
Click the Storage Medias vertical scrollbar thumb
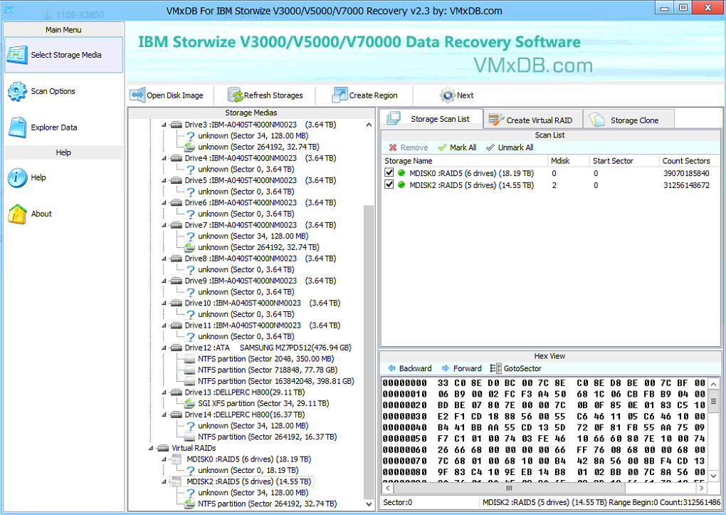coord(369,352)
